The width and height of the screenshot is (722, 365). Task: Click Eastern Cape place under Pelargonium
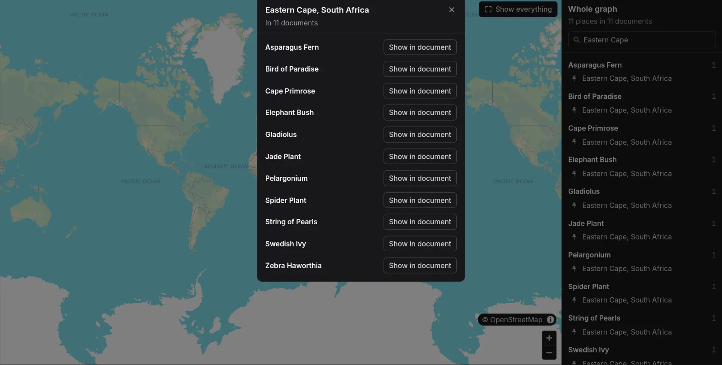[627, 268]
